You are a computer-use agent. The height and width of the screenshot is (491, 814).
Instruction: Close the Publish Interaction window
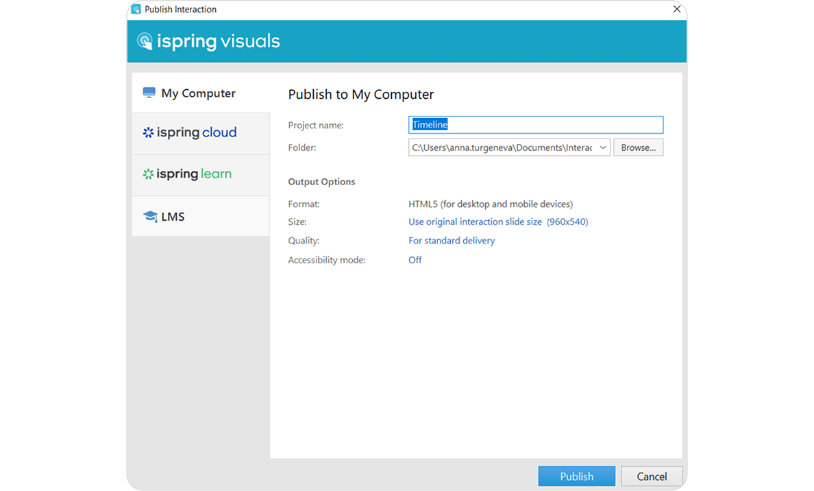point(677,10)
